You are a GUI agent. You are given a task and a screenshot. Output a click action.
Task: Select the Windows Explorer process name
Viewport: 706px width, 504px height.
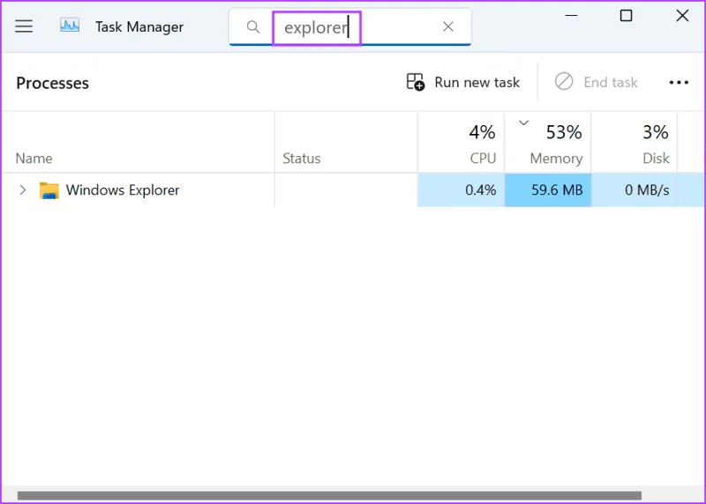pyautogui.click(x=123, y=190)
